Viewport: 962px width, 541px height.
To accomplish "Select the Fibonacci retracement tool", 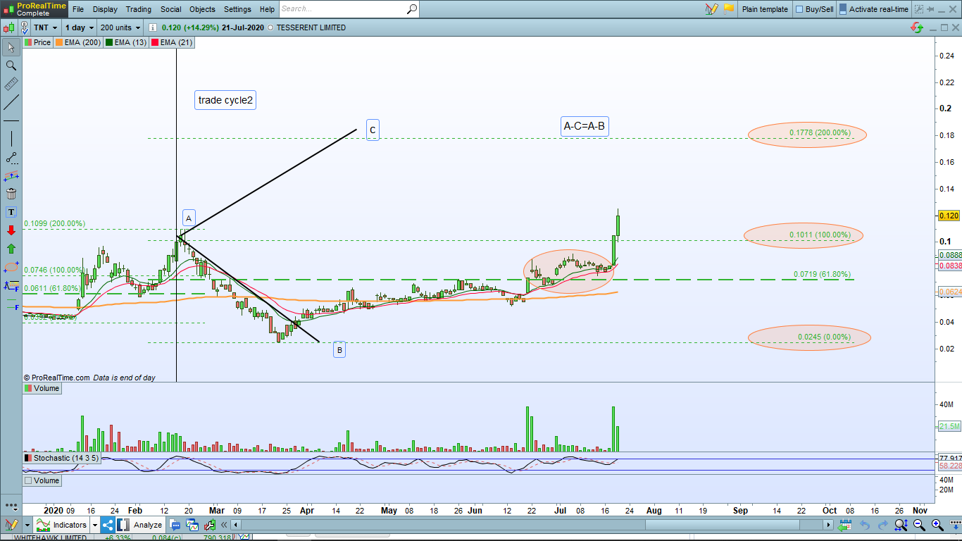I will 11,285.
